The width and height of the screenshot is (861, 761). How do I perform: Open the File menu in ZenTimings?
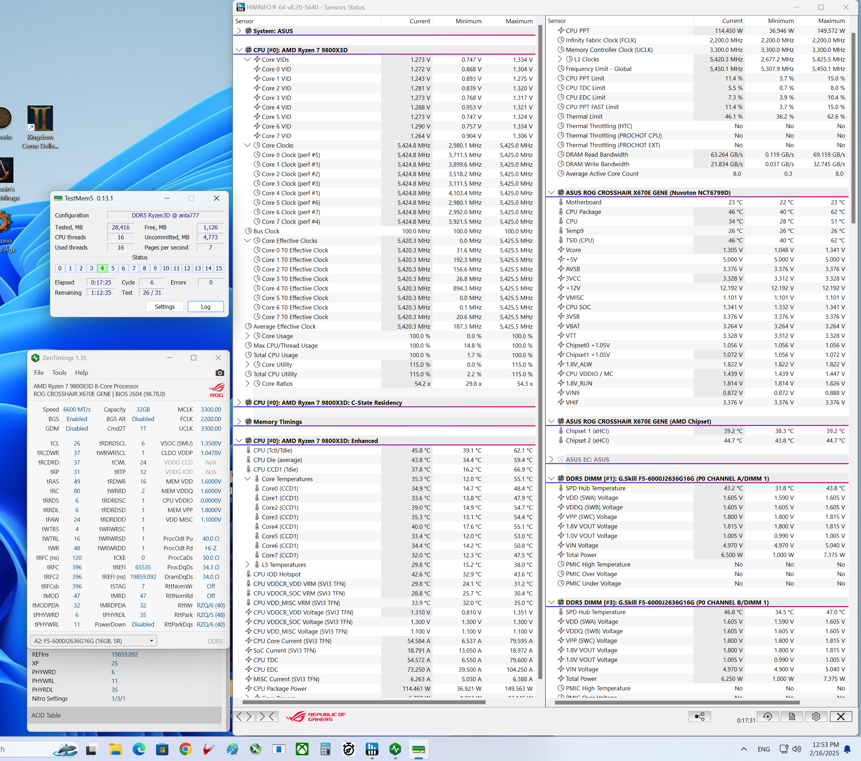click(x=39, y=373)
